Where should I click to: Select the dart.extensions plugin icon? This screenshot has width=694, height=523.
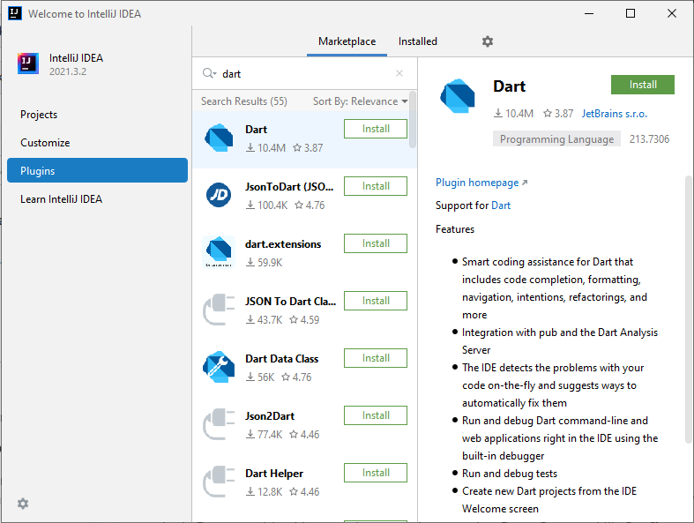coord(219,252)
